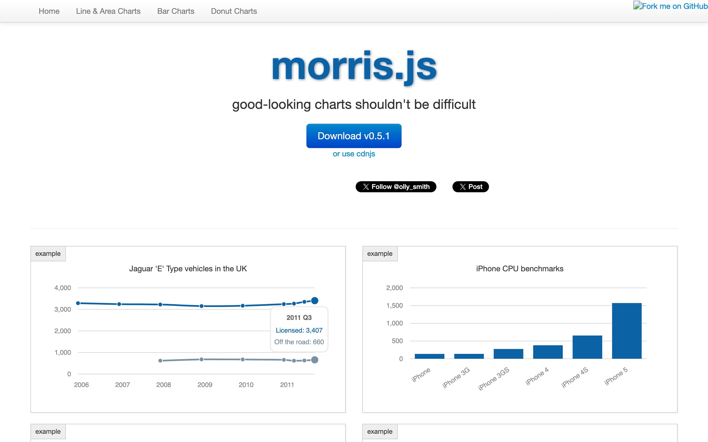Click Follow @olly_smith button
Screen dimensions: 708x442
click(396, 187)
